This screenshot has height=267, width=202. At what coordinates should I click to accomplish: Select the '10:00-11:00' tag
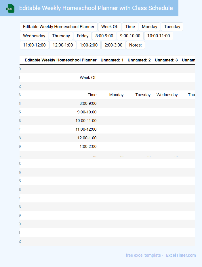click(x=159, y=36)
